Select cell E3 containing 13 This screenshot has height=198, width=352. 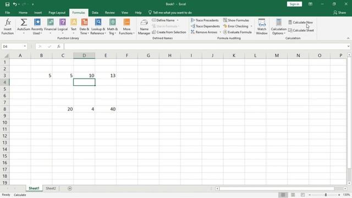[x=106, y=76]
